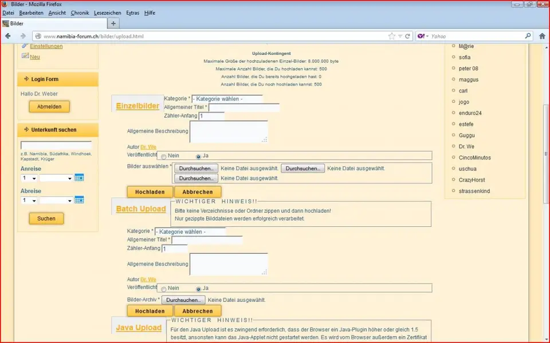Click the page vertical scrollbar
Image resolution: width=550 pixels, height=343 pixels.
(x=546, y=154)
